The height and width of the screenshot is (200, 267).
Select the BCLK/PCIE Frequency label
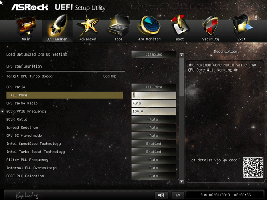point(26,112)
